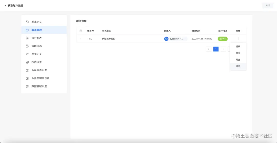The image size is (277, 143).
Task: Go to next page arrow
Action: pos(223,49)
